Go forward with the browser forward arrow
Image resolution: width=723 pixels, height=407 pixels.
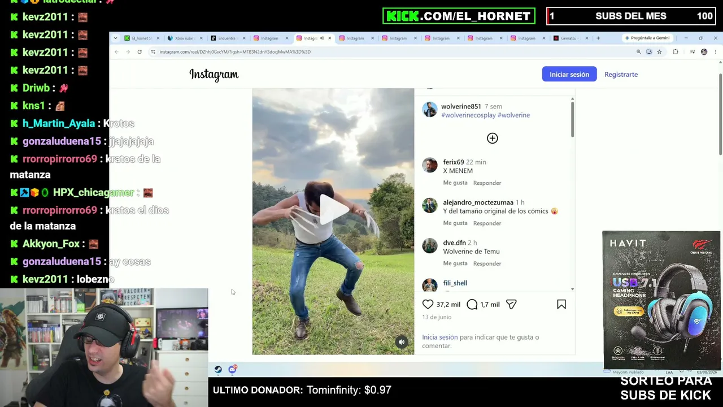pyautogui.click(x=128, y=52)
